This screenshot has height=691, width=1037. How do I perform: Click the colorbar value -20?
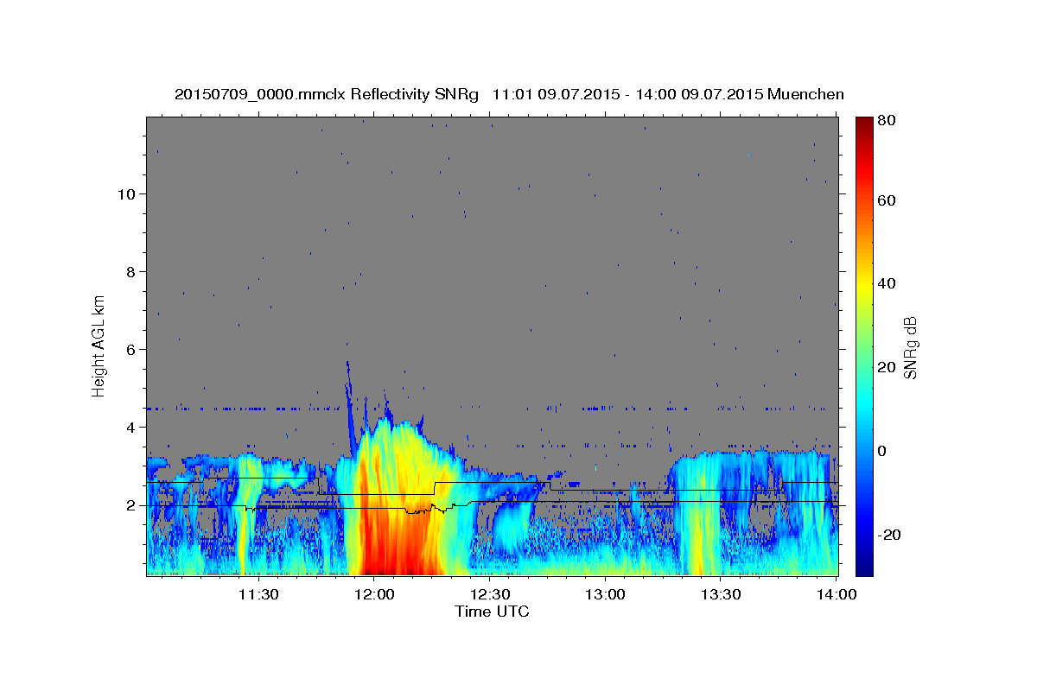pos(888,534)
